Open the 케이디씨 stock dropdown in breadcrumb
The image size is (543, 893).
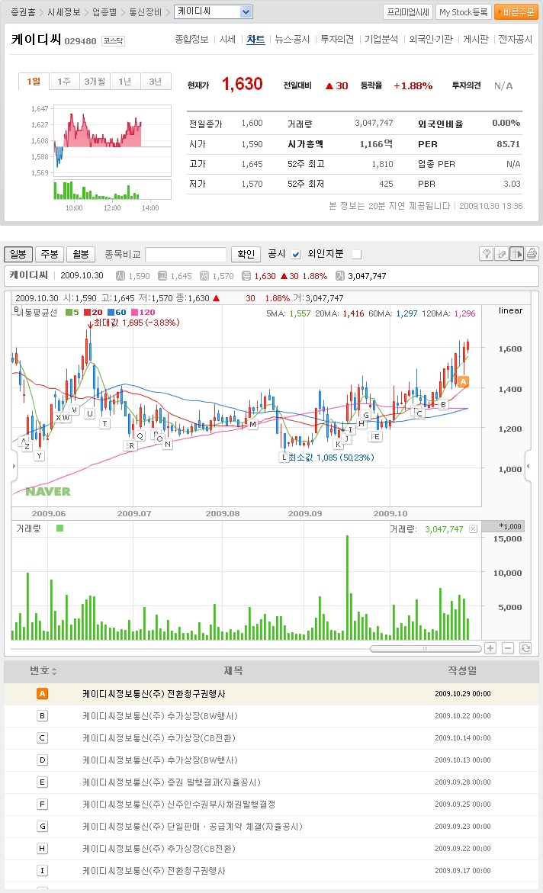click(214, 11)
